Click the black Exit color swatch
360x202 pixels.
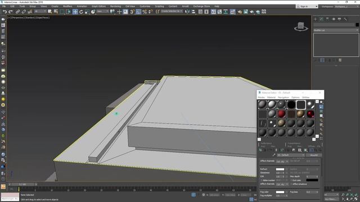click(x=312, y=180)
